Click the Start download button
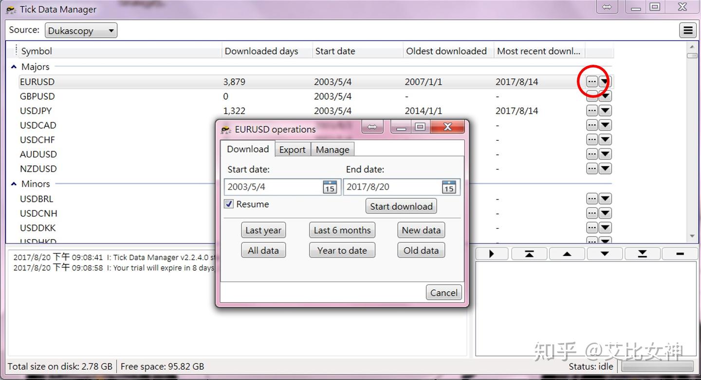The height and width of the screenshot is (380, 701). (x=401, y=207)
